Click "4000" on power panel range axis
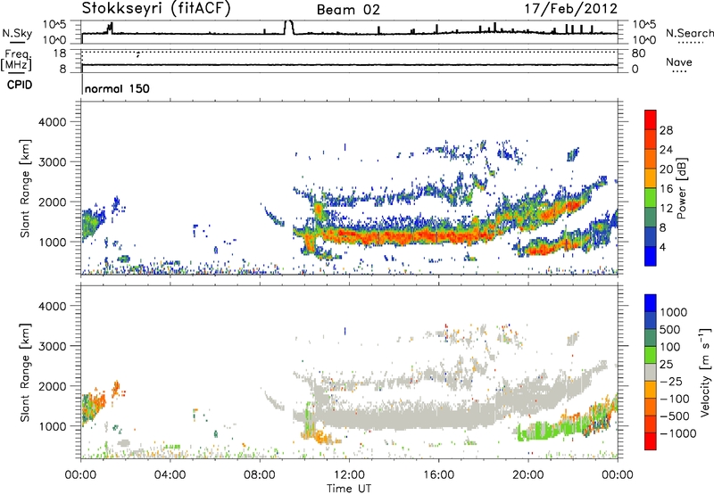Image resolution: width=714 pixels, height=494 pixels. [x=53, y=122]
